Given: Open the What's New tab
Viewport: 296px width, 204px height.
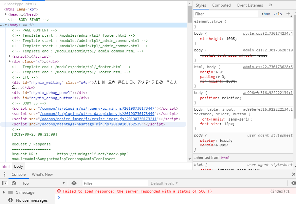Looking at the screenshot, I should pyautogui.click(x=42, y=175).
